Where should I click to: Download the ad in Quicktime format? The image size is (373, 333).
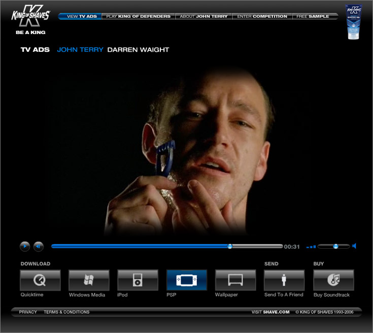(40, 280)
